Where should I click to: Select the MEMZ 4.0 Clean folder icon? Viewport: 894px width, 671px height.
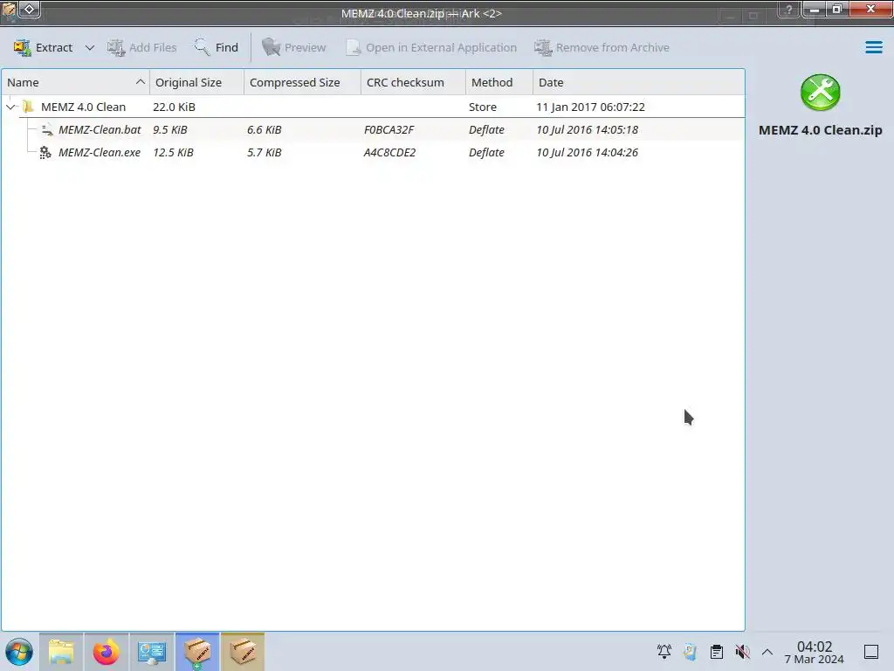tap(28, 107)
